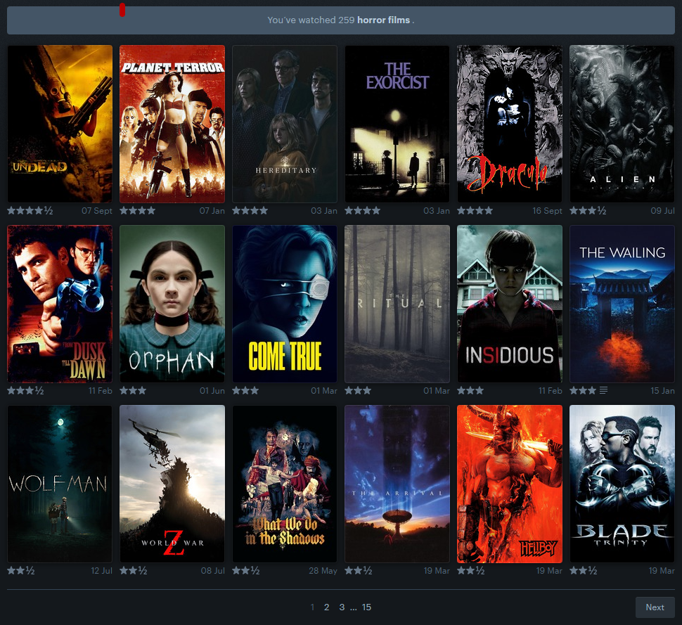Click the 09 Jul date under Alien
The image size is (682, 625).
pyautogui.click(x=662, y=211)
